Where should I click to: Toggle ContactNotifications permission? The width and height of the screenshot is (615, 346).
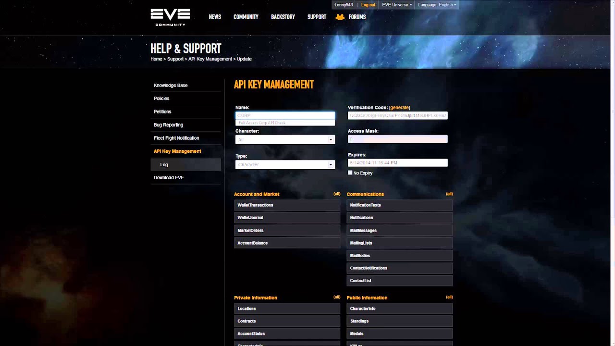399,268
